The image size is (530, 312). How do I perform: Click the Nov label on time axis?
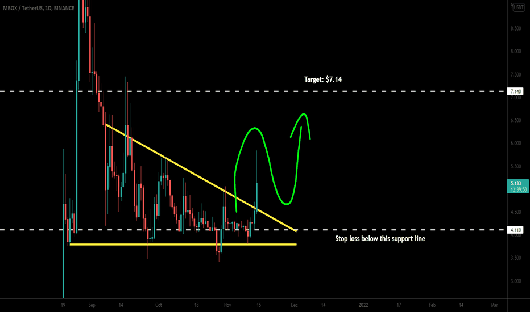click(227, 305)
